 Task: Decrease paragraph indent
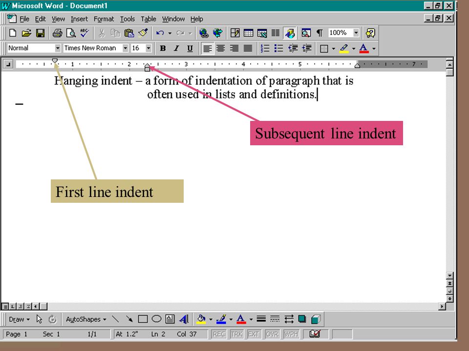pos(293,48)
